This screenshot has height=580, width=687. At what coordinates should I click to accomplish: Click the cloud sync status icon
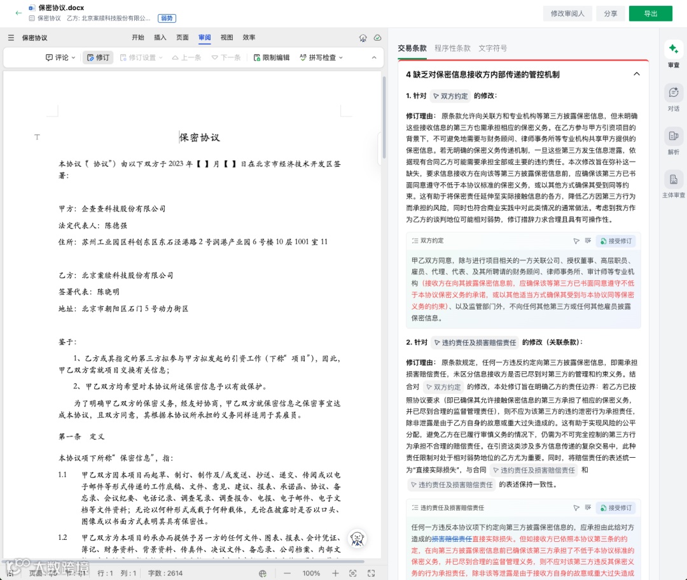click(377, 38)
